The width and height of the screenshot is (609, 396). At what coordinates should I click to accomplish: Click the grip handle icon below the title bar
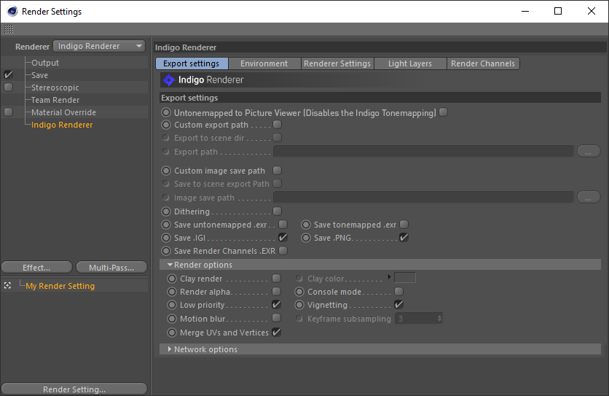[x=9, y=30]
